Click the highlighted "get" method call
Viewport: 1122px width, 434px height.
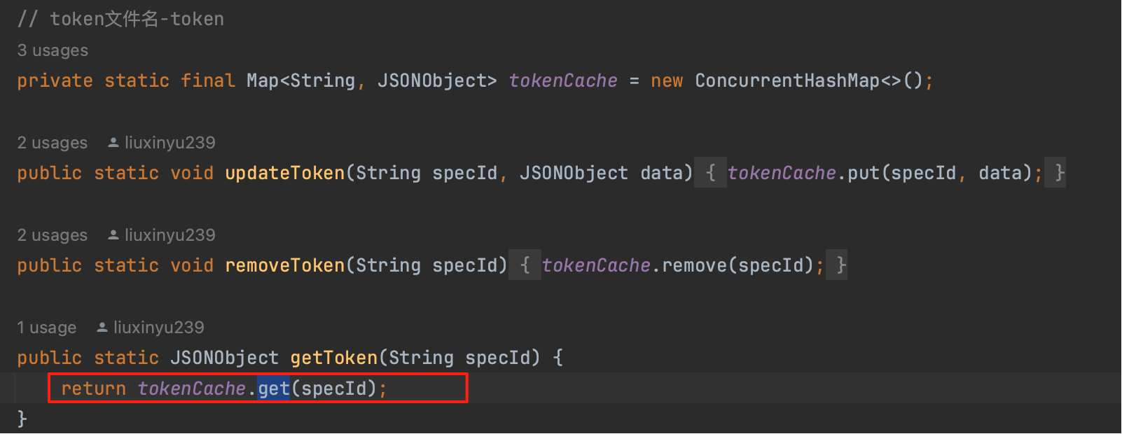[x=273, y=388]
